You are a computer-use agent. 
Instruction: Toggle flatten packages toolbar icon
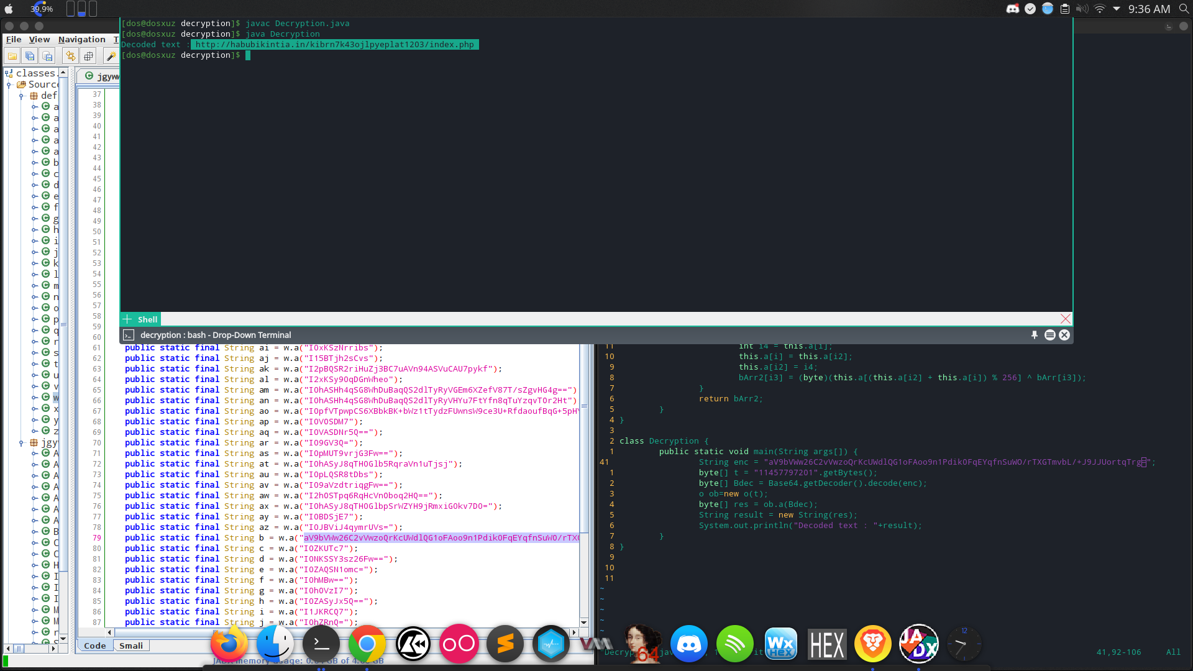(88, 57)
